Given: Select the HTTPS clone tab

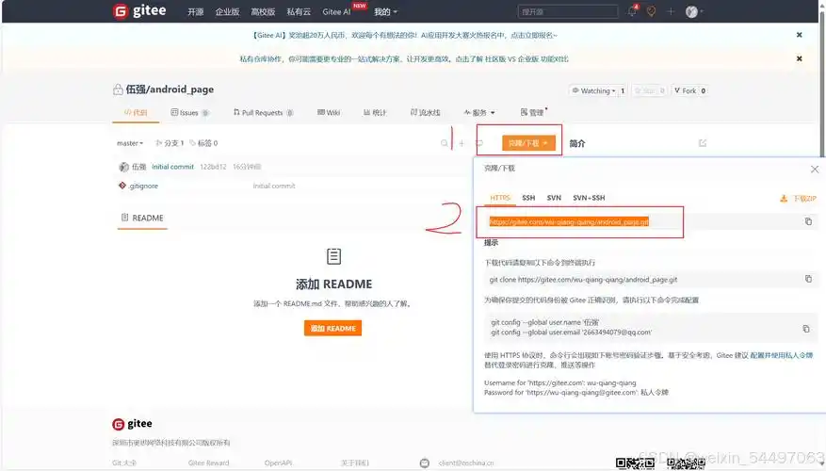Looking at the screenshot, I should (x=500, y=198).
